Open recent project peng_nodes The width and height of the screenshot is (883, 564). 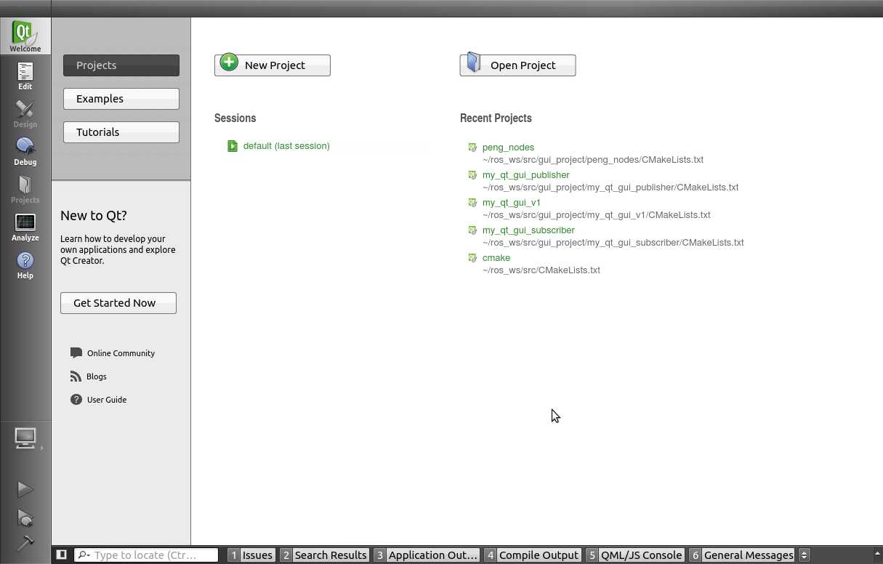[508, 148]
